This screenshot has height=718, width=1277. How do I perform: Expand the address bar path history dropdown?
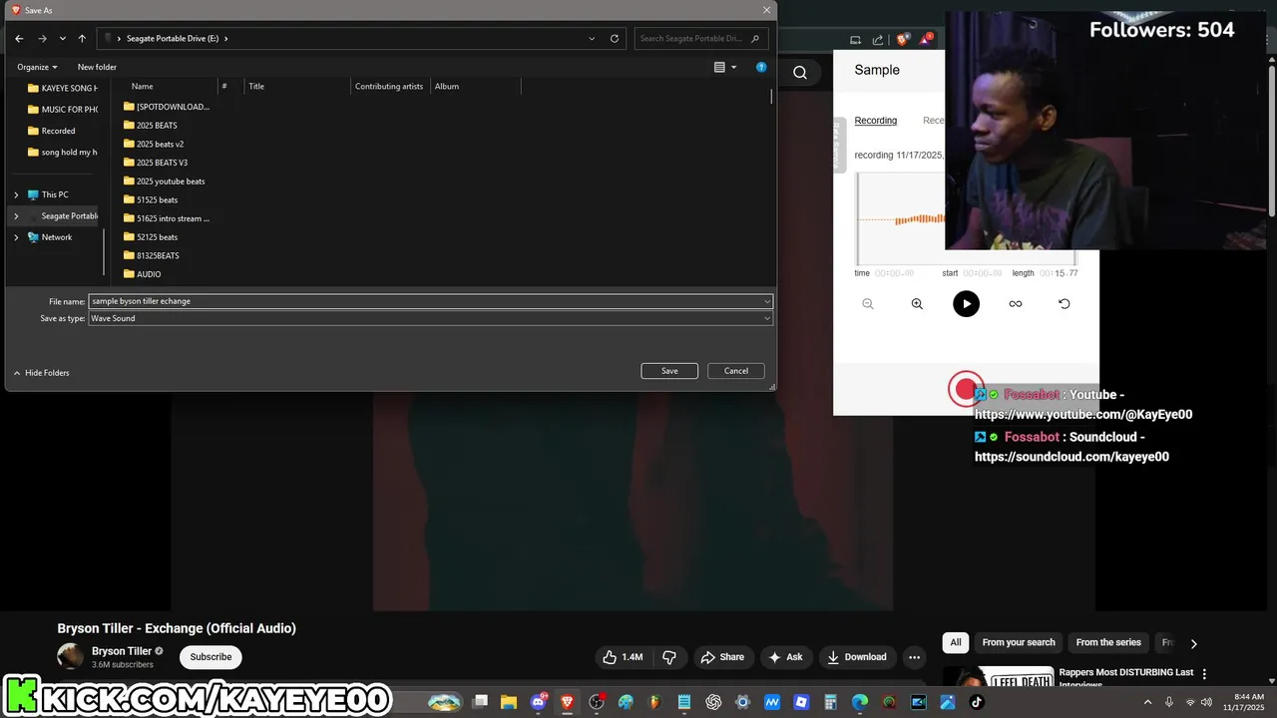tap(593, 38)
